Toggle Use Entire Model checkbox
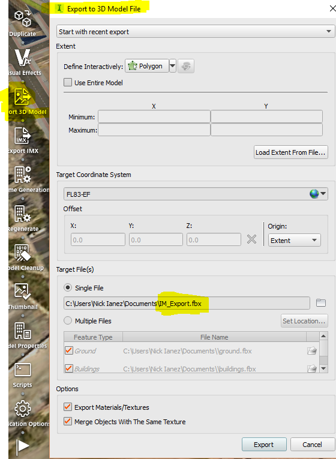This screenshot has height=459, width=336. tap(68, 83)
